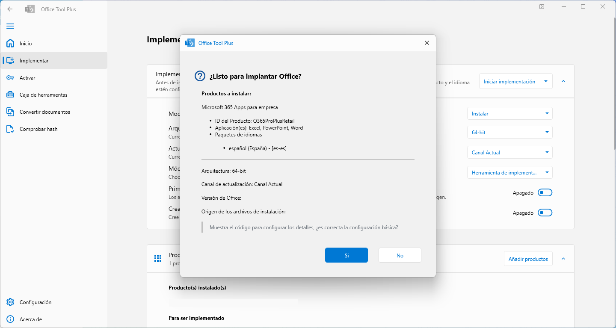The width and height of the screenshot is (616, 328).
Task: Click 'ID del Producto: O365ProPlusRetail' line
Action: coord(255,121)
